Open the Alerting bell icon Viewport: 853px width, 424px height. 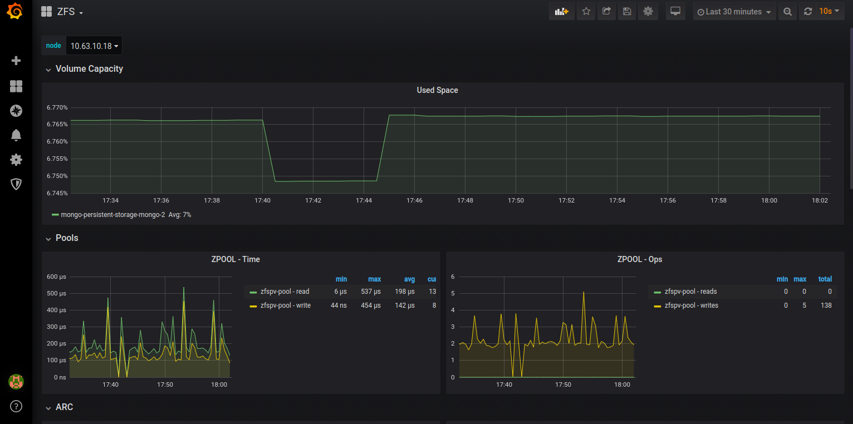pyautogui.click(x=16, y=135)
